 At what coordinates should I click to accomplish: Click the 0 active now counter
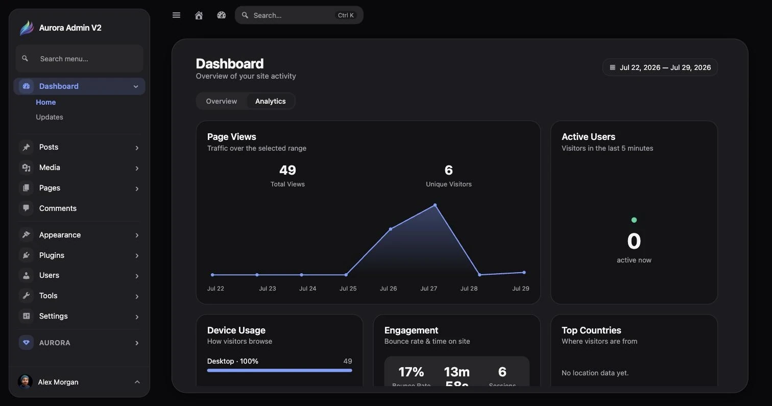pos(634,241)
